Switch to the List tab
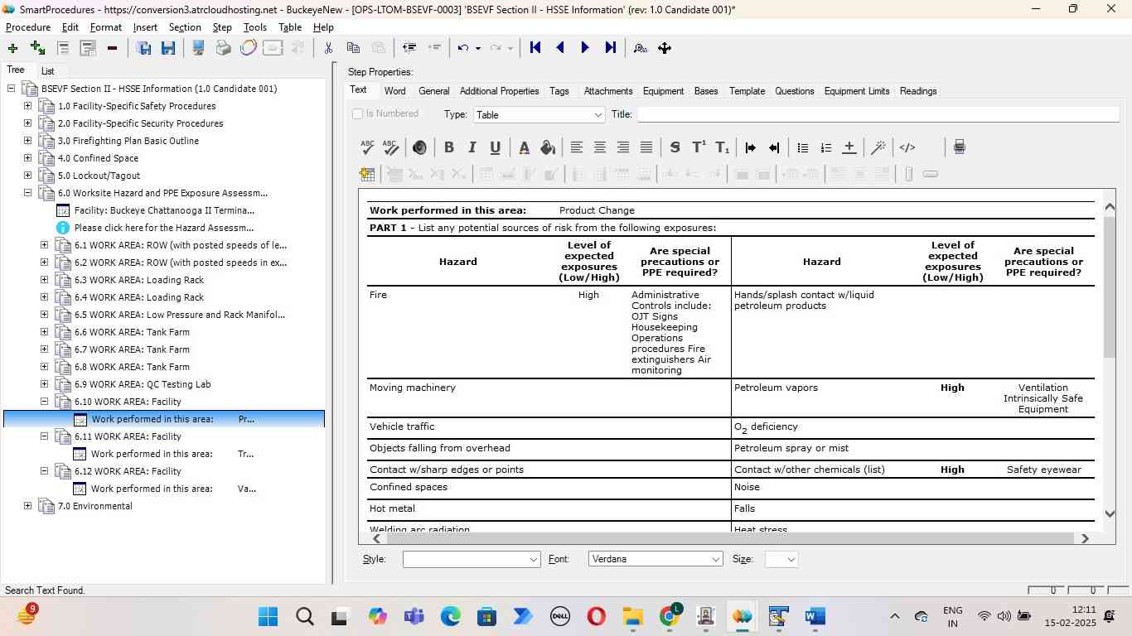This screenshot has width=1132, height=636. click(x=48, y=71)
